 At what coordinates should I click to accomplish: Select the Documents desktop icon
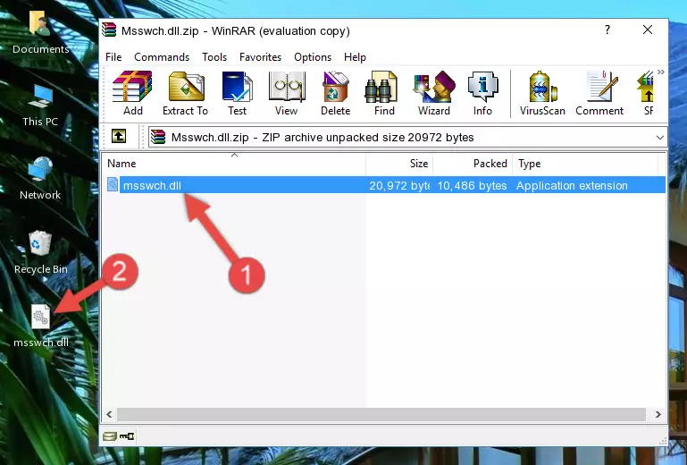point(40,33)
